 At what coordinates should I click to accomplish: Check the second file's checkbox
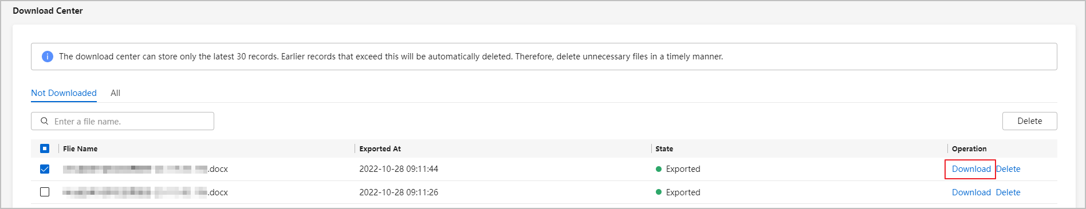45,192
